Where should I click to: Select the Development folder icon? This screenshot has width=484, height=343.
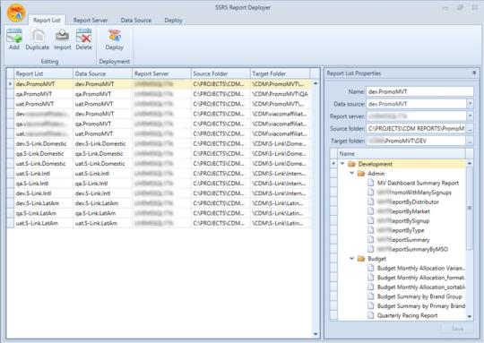click(x=351, y=164)
